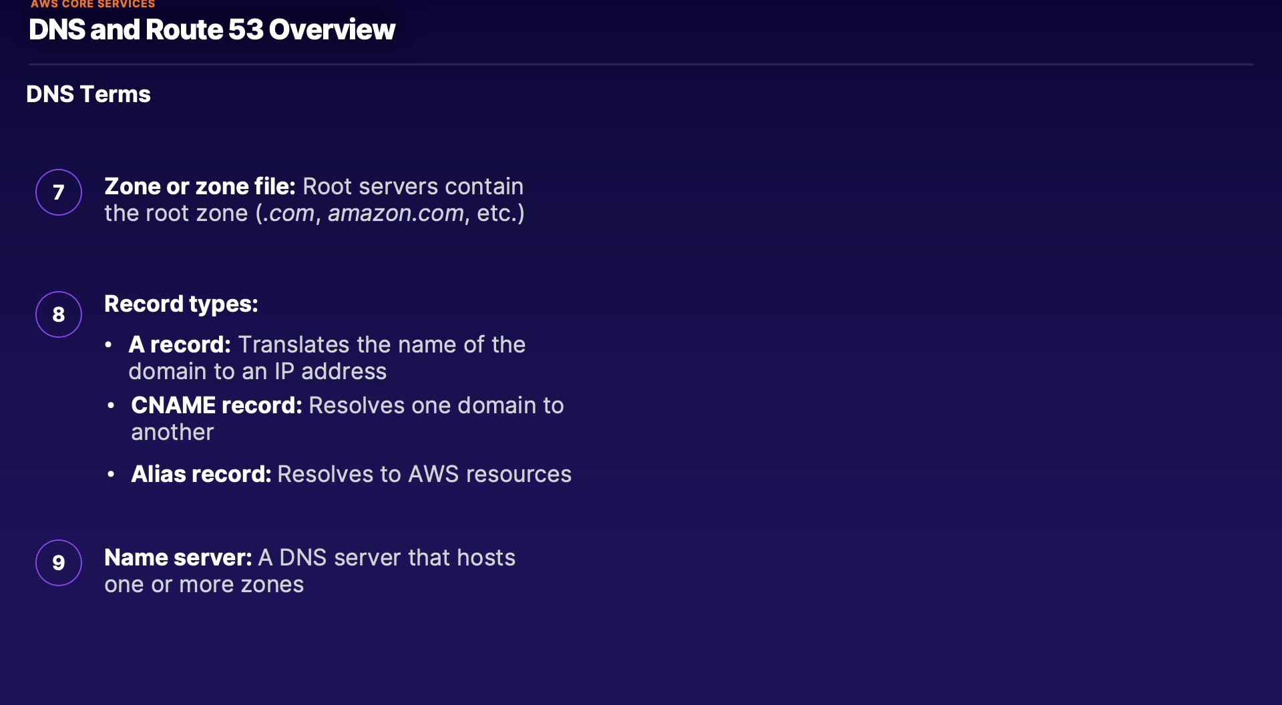Viewport: 1282px width, 705px height.
Task: Click the bullet beside CNAME record
Action: pyautogui.click(x=111, y=406)
